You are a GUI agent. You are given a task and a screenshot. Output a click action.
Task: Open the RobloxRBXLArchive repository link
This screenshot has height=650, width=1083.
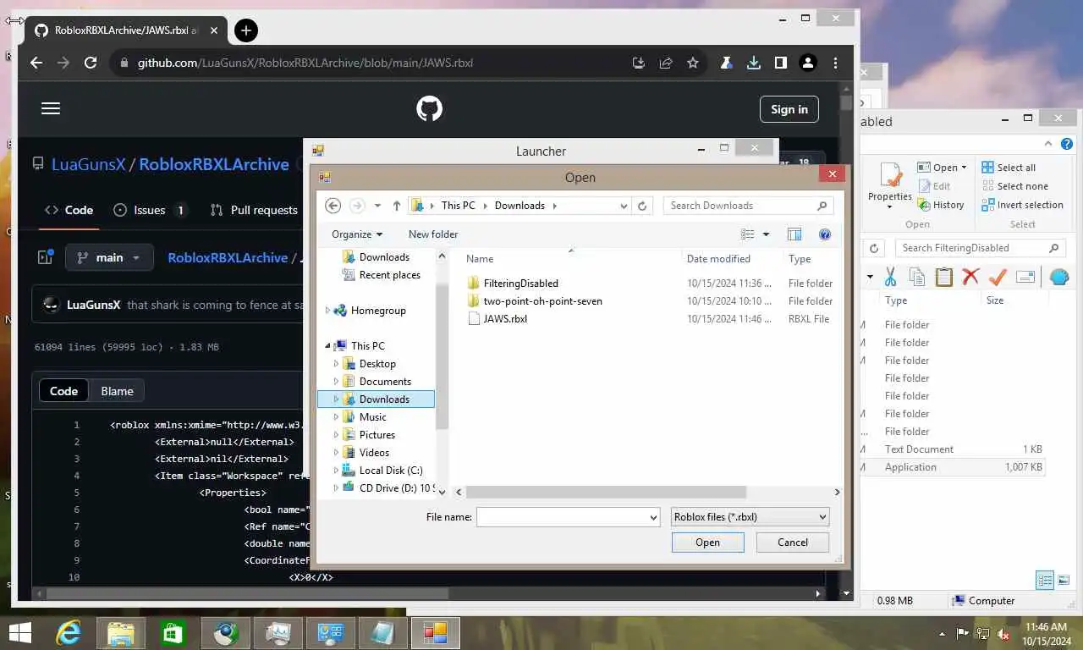[x=214, y=164]
